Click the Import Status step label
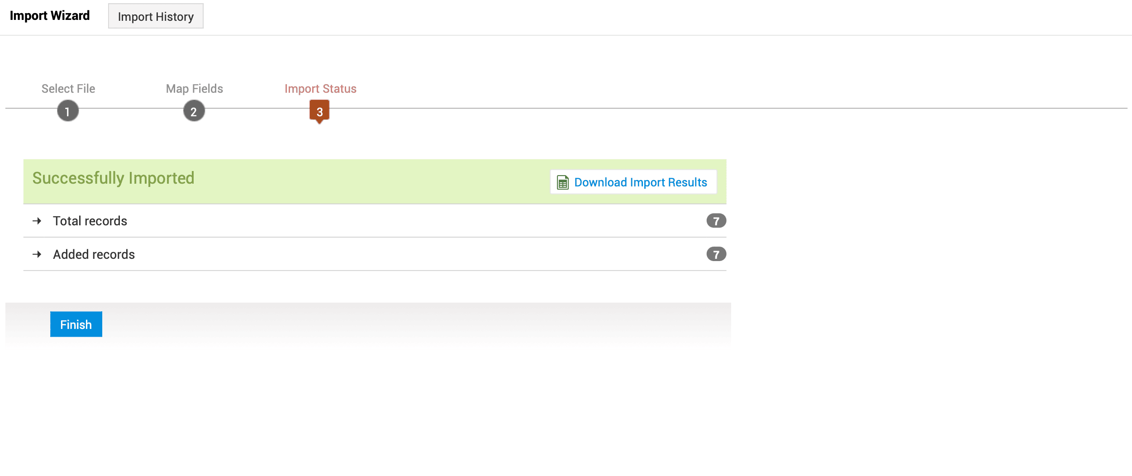This screenshot has width=1132, height=476. [x=320, y=89]
